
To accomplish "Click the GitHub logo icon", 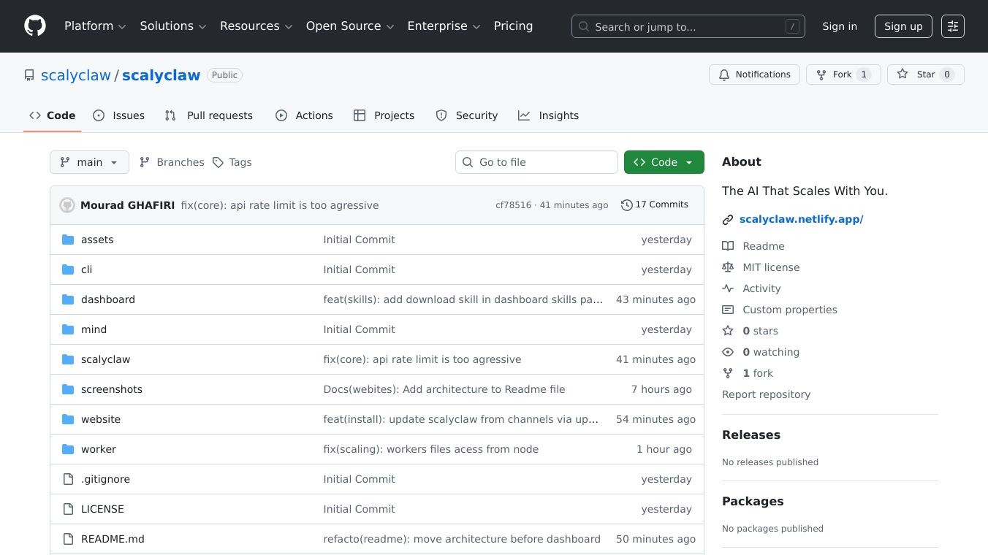I will point(35,26).
